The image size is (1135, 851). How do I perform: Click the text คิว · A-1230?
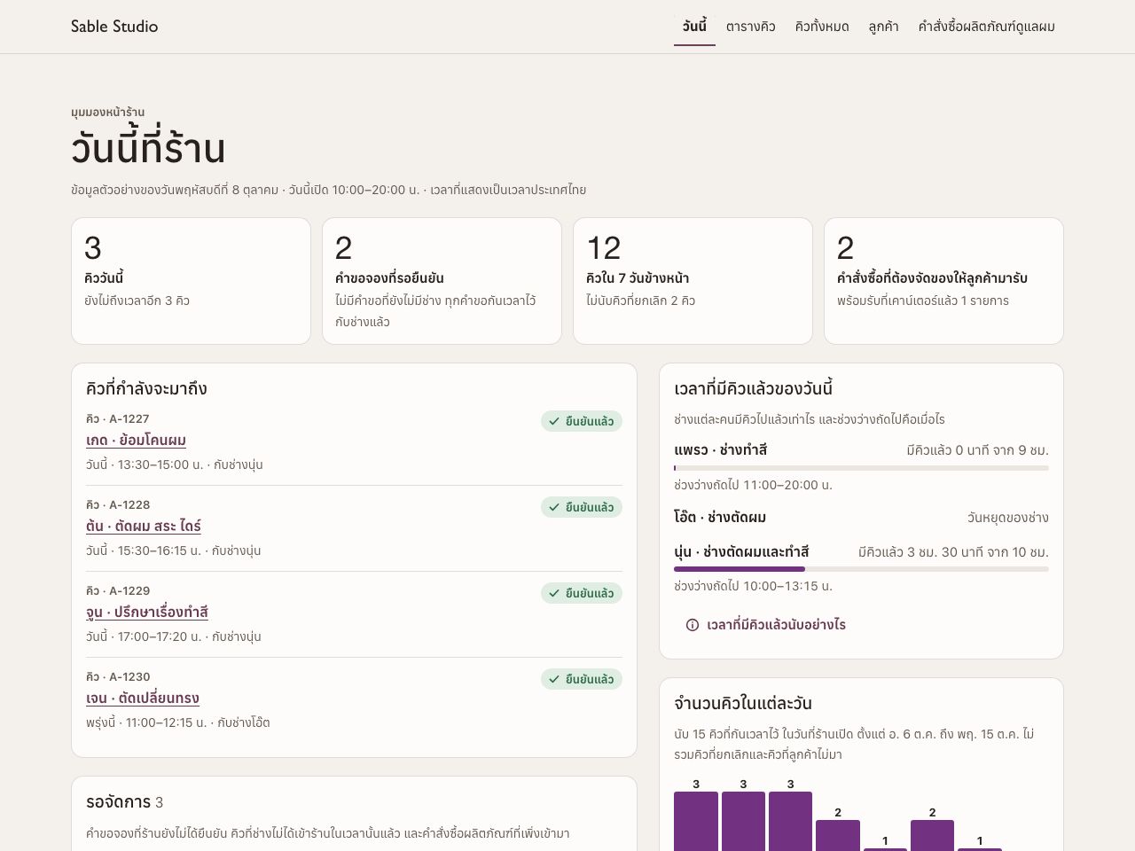(x=118, y=677)
